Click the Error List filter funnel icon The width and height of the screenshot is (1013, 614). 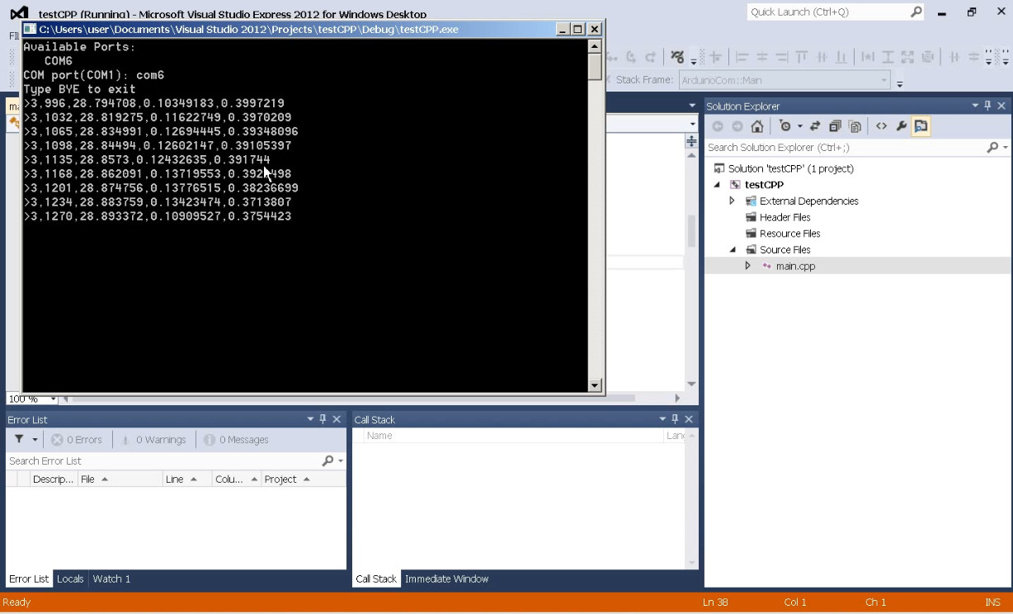click(19, 440)
